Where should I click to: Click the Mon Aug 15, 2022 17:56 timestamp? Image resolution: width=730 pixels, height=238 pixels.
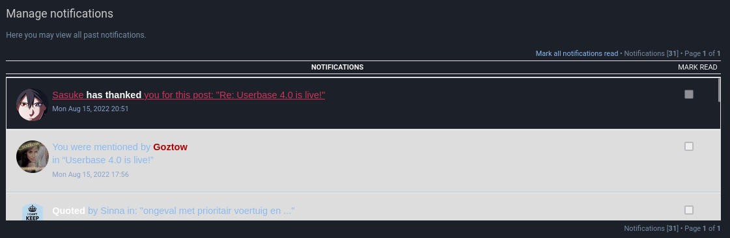click(91, 175)
